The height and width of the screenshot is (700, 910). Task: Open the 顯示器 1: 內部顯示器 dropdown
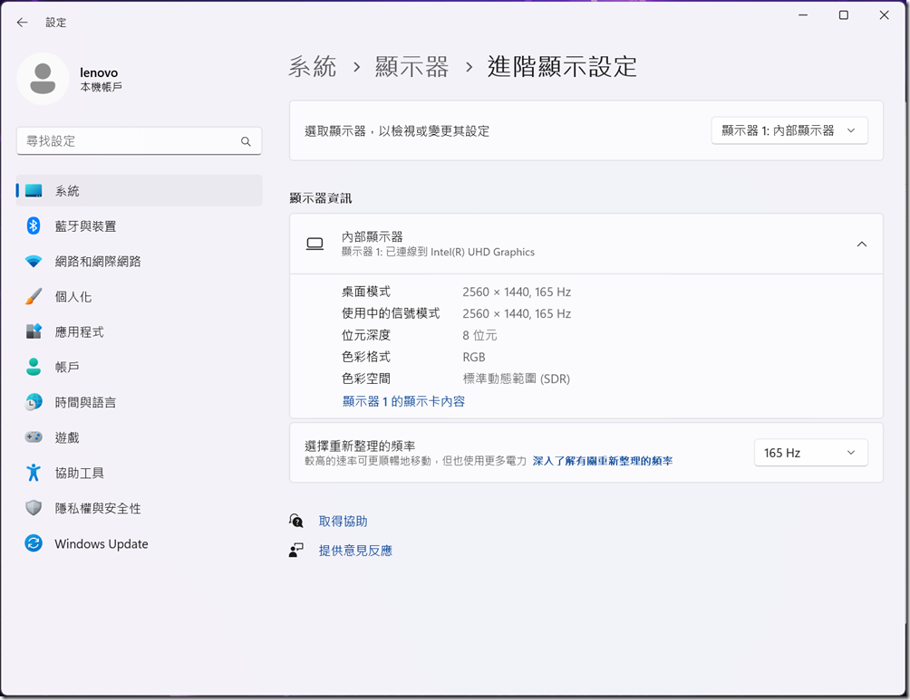pos(789,130)
